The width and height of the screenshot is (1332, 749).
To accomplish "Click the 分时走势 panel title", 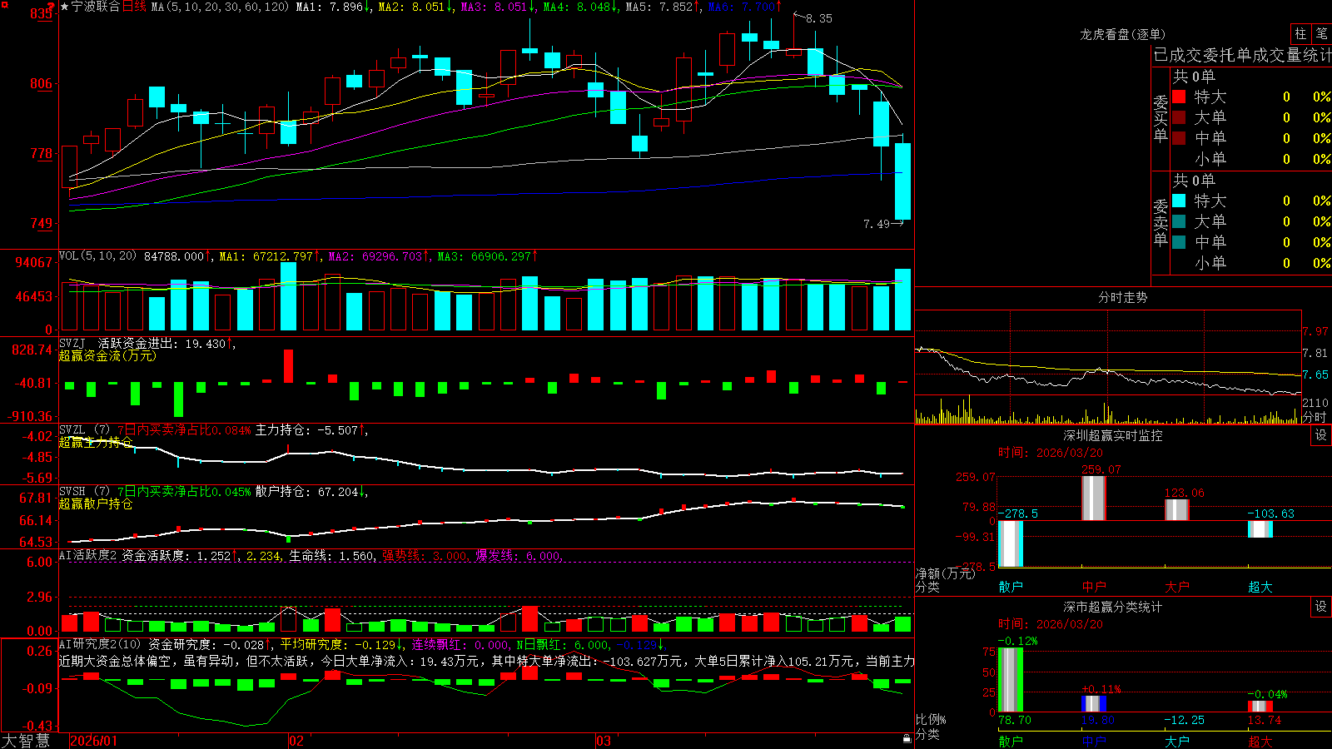I will [x=1122, y=297].
